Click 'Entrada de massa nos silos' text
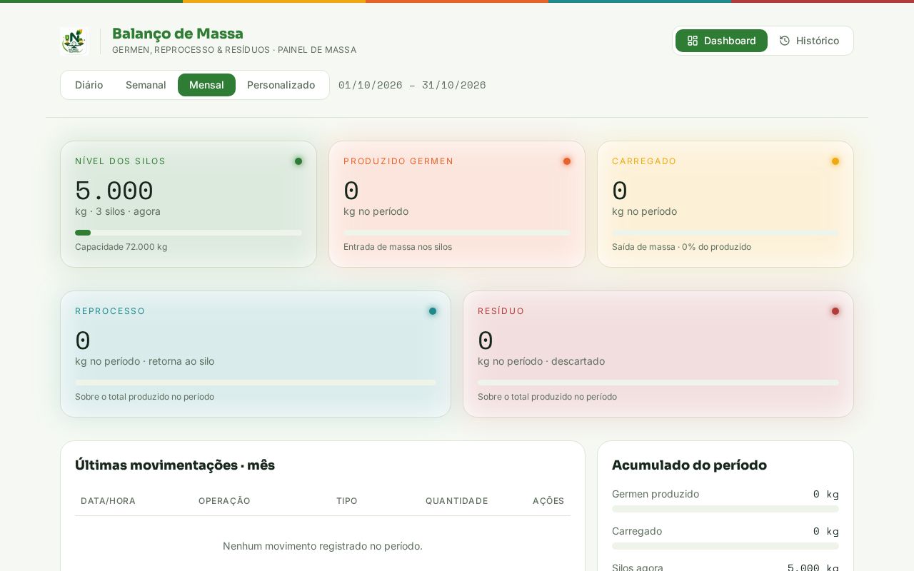Image resolution: width=914 pixels, height=571 pixels. pyautogui.click(x=398, y=247)
